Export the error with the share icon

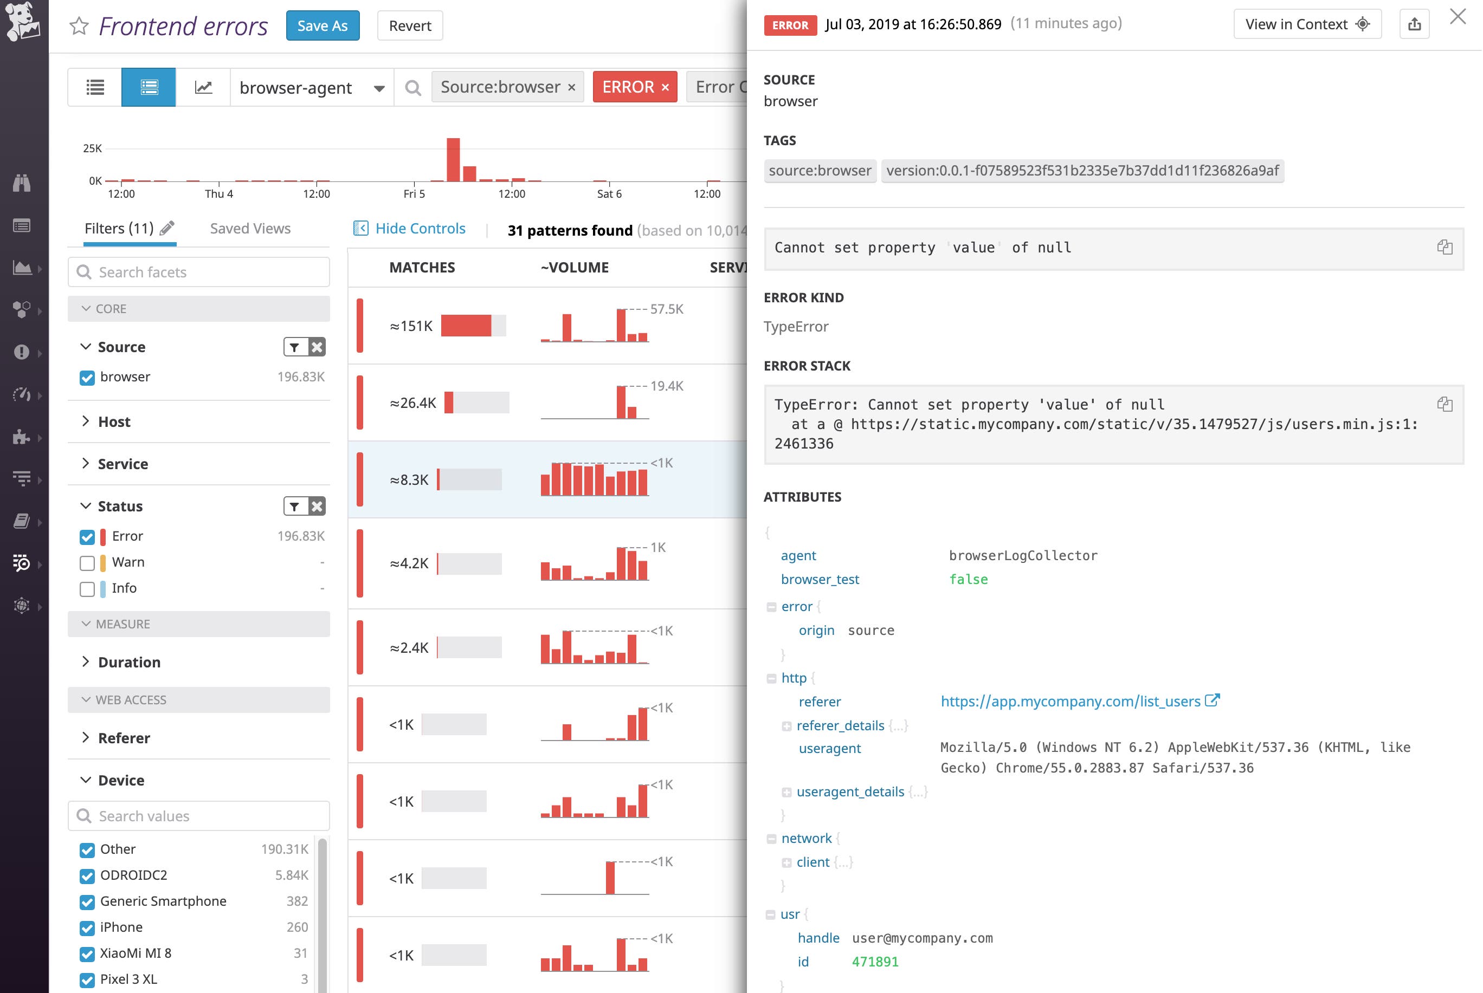pos(1415,23)
